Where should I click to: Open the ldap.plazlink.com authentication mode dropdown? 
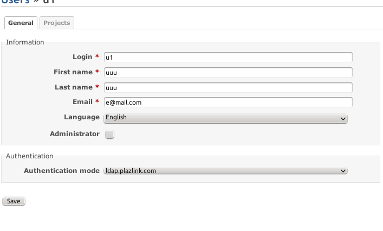(x=225, y=171)
